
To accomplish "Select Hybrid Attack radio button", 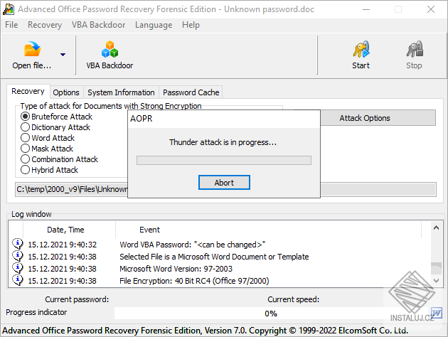I will (26, 170).
